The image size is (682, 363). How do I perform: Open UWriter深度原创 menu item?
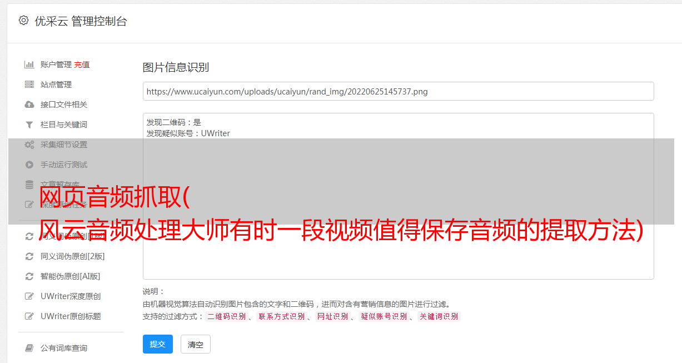(x=71, y=296)
